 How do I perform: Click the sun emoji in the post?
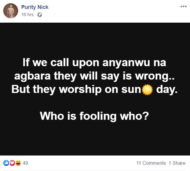tap(147, 90)
